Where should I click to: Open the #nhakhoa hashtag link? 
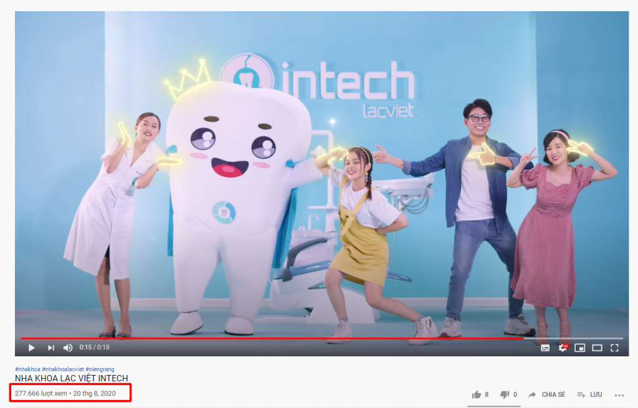point(27,369)
